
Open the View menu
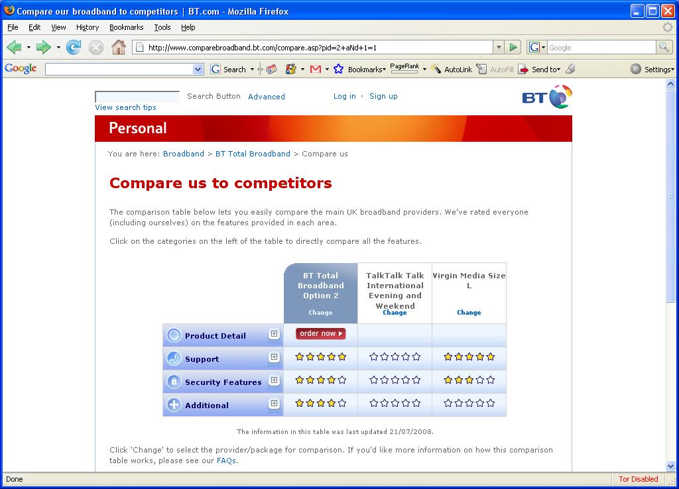click(x=58, y=27)
